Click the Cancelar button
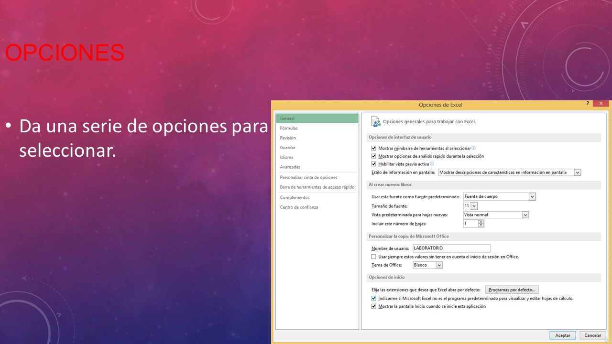 coord(593,335)
